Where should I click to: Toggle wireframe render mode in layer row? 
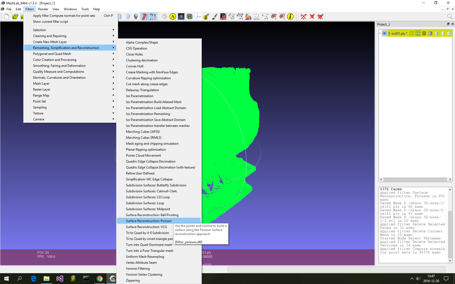point(424,34)
